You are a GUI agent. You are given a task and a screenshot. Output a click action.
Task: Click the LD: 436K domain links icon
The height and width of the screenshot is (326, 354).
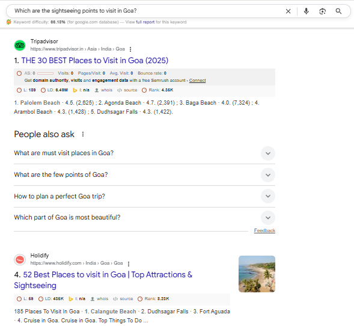[x=41, y=299]
